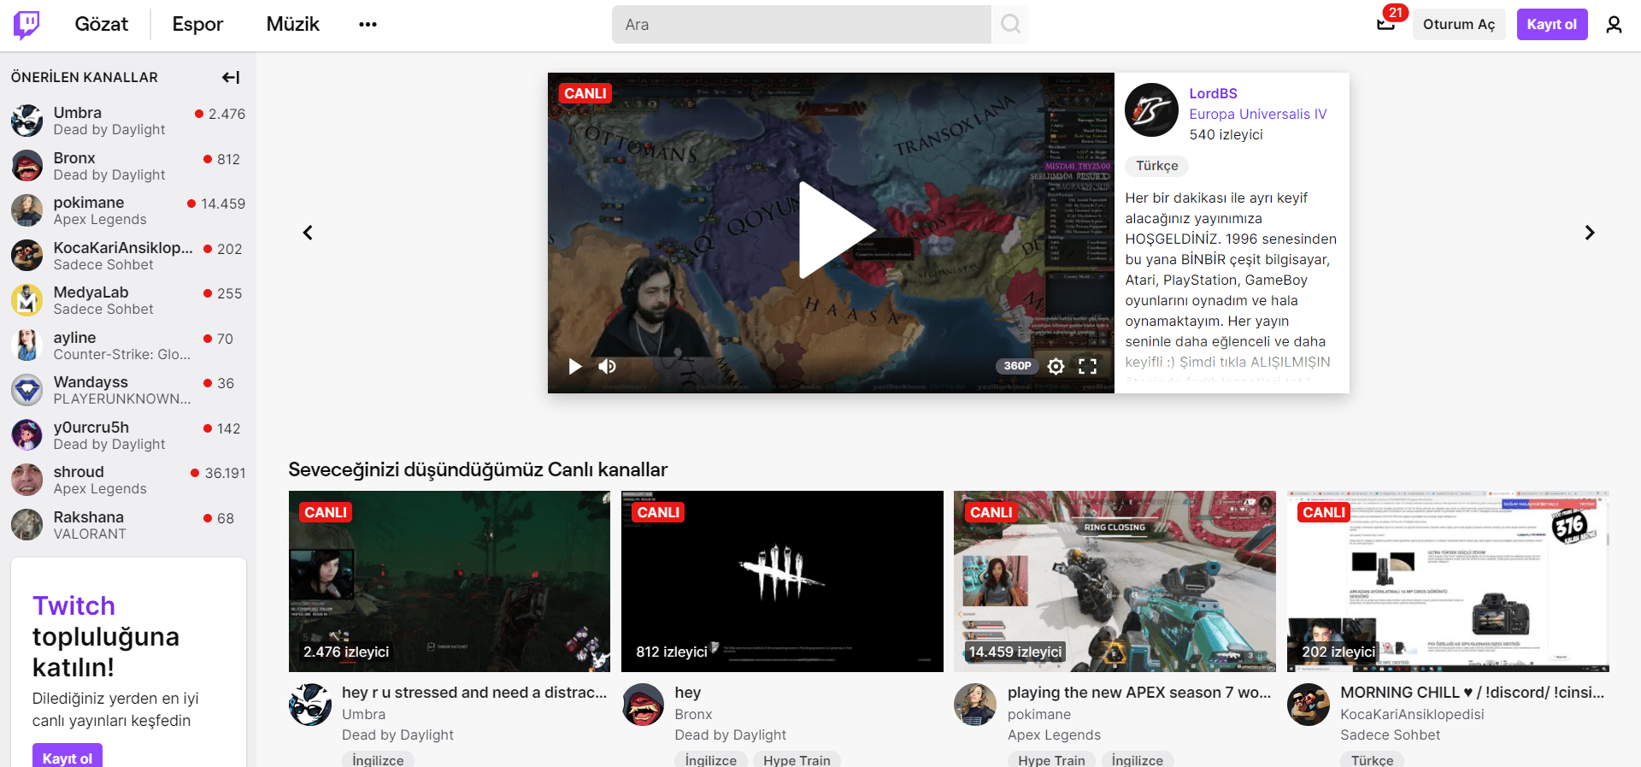Click the Hype Train tag under Bronx's stream
1641x767 pixels.
click(797, 760)
